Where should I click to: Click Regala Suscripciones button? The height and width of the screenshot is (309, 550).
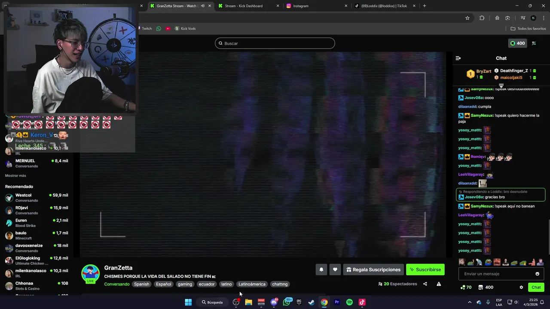(373, 270)
